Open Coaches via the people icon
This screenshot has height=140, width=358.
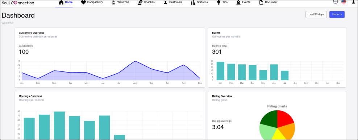(140, 3)
